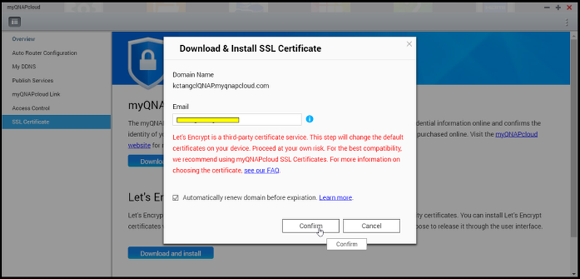Image resolution: width=580 pixels, height=279 pixels.
Task: Select My DDNS in sidebar
Action: (x=24, y=66)
